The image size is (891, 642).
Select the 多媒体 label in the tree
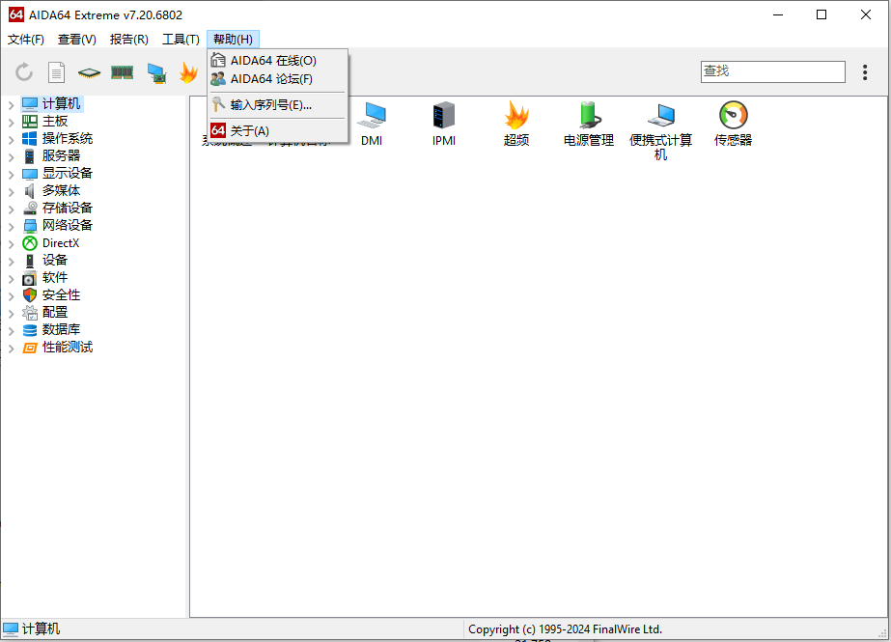coord(62,191)
